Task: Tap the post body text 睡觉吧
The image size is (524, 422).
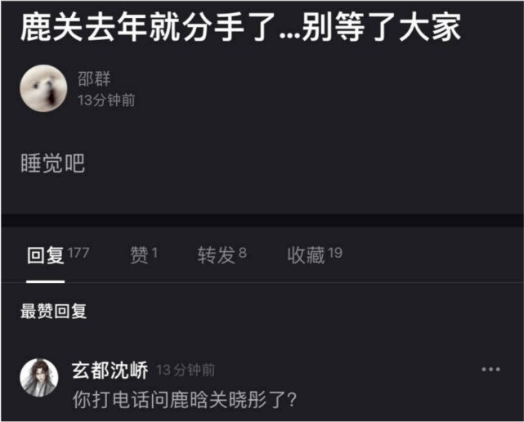Action: pyautogui.click(x=53, y=164)
